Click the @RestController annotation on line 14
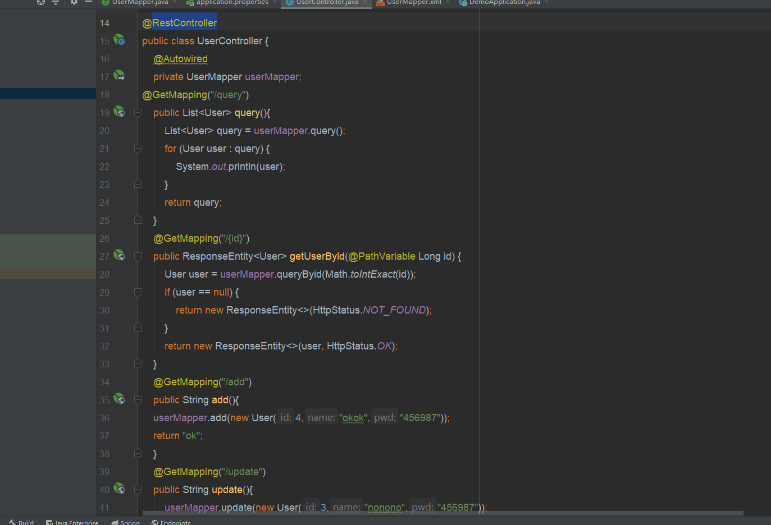The height and width of the screenshot is (525, 771). (x=179, y=23)
